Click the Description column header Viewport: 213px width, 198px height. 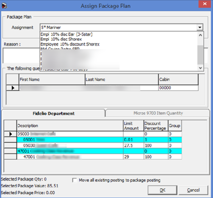(x=70, y=126)
